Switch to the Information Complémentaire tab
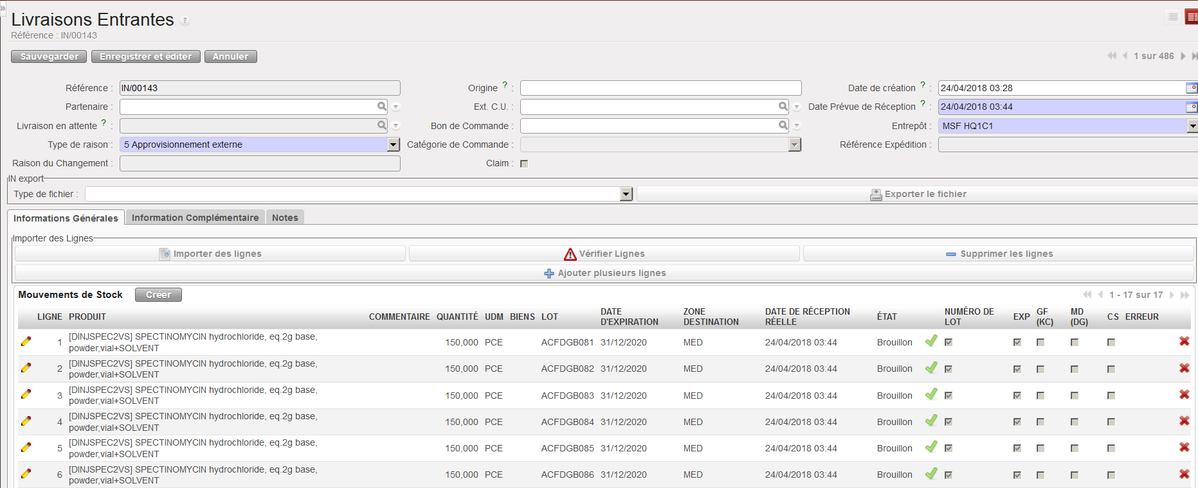The width and height of the screenshot is (1198, 488). point(195,218)
